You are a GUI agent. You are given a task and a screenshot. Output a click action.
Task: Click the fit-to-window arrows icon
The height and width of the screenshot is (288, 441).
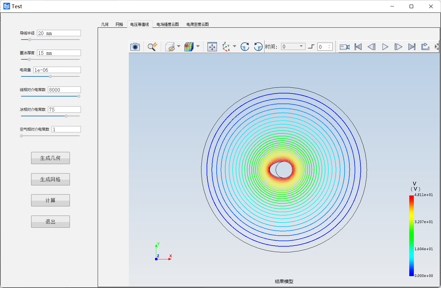212,47
